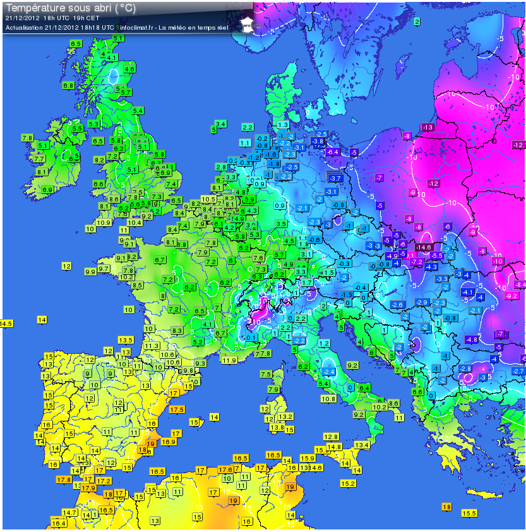
Task: Click the '10.5' temperature label
Action: coord(208,199)
